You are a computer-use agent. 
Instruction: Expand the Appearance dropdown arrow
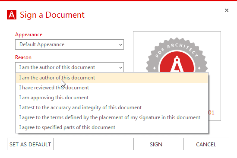[120, 44]
